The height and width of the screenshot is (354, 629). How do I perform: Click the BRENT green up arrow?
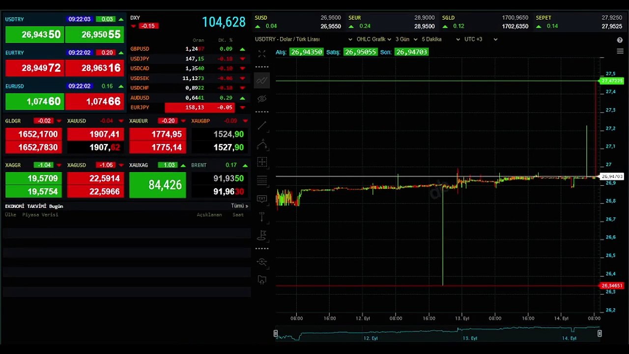click(x=245, y=165)
